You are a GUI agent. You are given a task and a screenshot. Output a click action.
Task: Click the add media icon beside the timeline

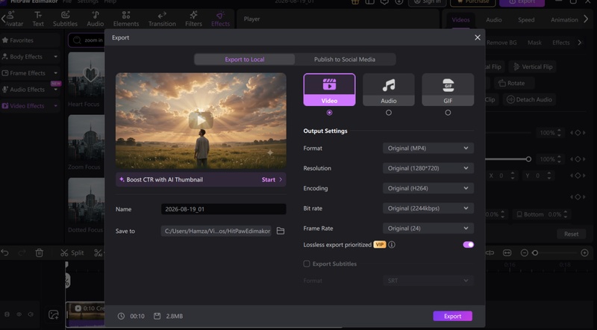53,314
